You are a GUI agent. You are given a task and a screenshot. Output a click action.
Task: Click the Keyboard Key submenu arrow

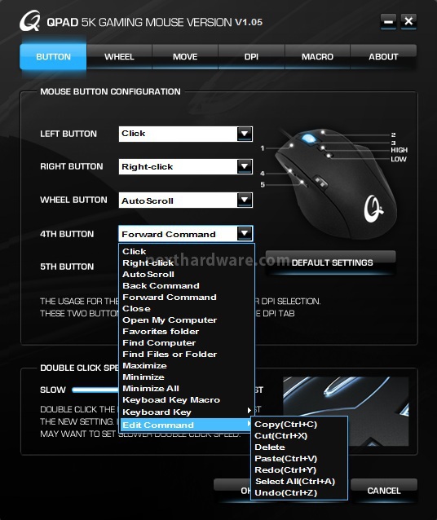(249, 411)
